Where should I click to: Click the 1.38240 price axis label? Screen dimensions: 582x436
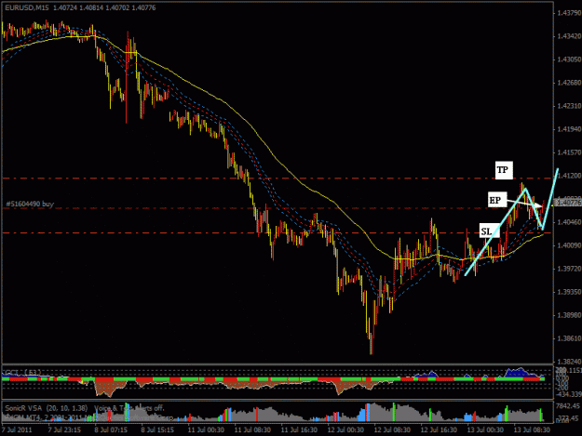(x=569, y=362)
